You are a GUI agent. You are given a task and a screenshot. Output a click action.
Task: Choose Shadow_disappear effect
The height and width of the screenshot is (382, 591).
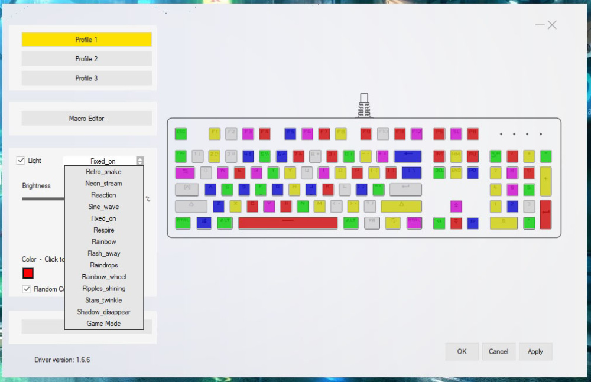[103, 312]
